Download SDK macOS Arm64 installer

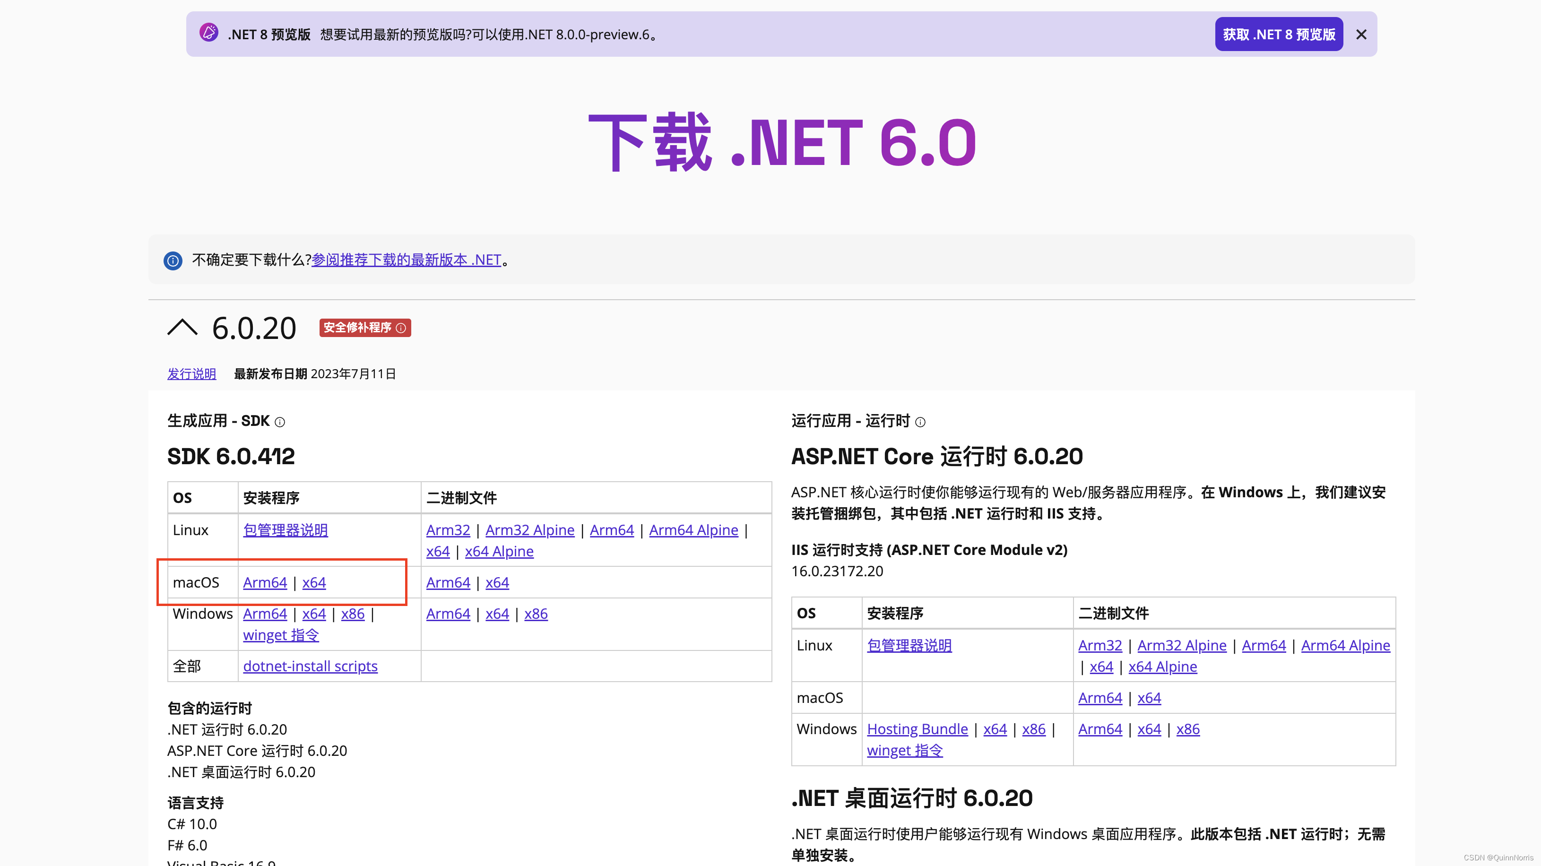pos(264,582)
